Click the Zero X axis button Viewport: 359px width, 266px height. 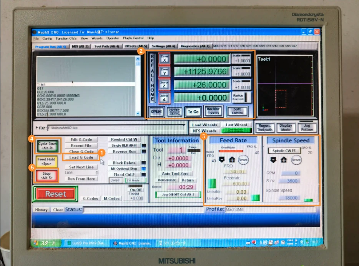click(x=165, y=59)
